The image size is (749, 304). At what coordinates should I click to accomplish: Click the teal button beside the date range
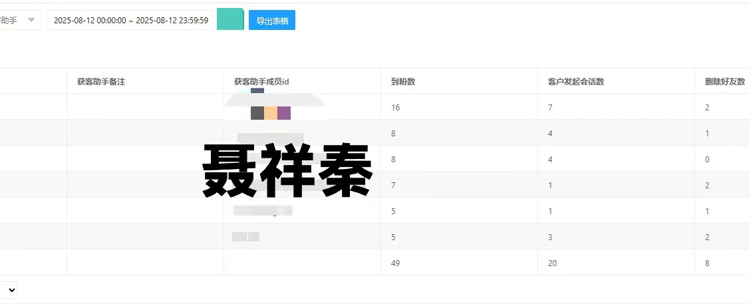click(x=230, y=19)
